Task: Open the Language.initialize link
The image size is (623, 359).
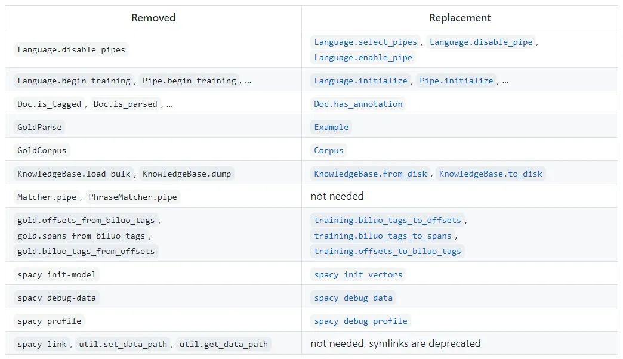Action: point(361,81)
